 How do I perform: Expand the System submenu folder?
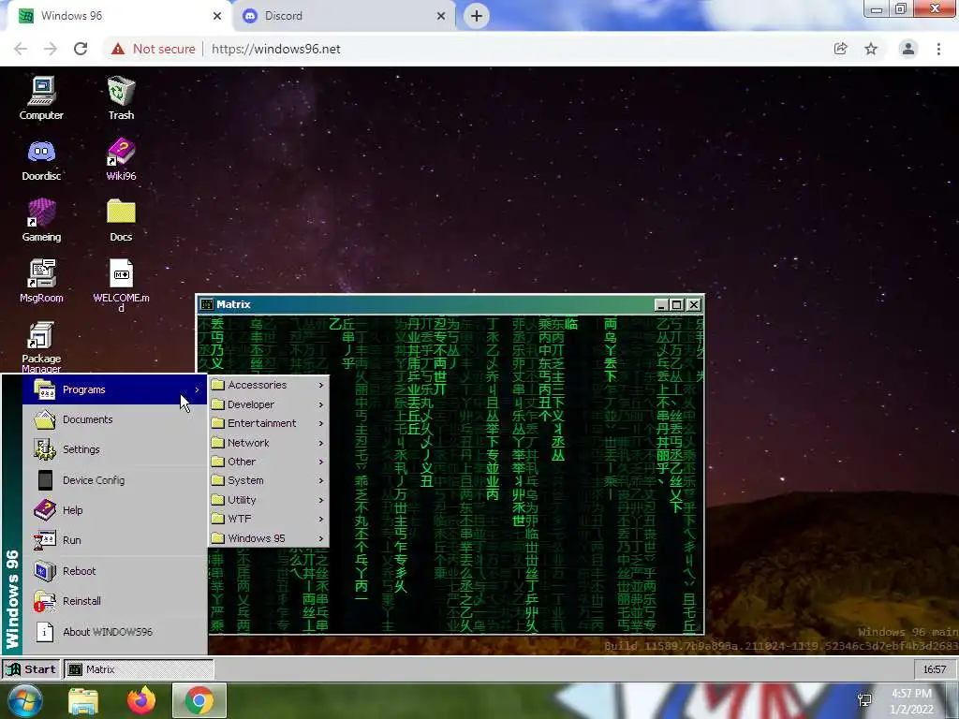(268, 480)
